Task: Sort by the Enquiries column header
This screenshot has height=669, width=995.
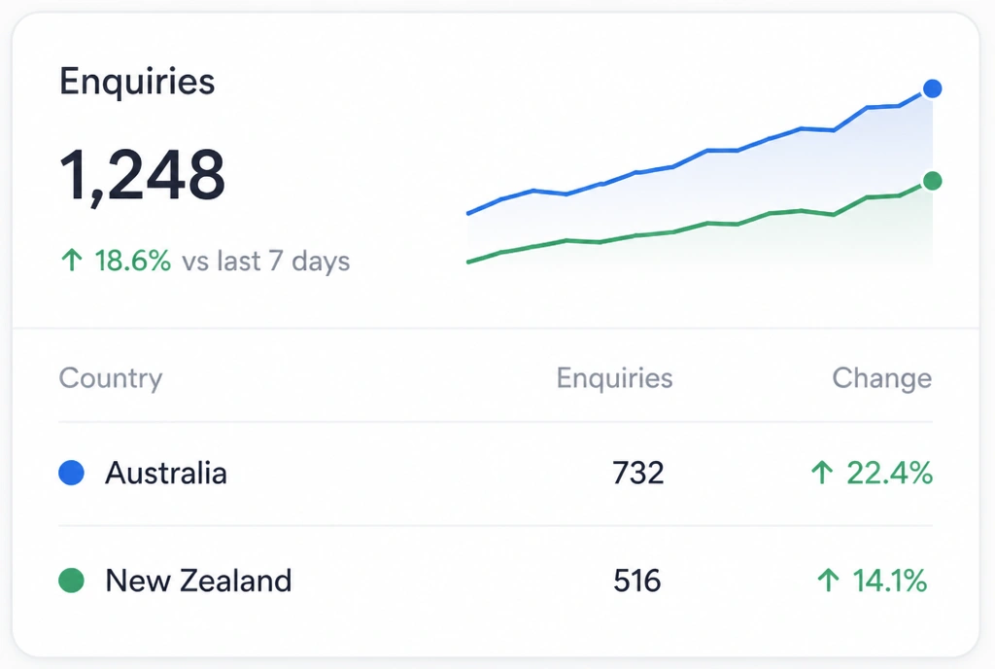Action: pos(614,378)
